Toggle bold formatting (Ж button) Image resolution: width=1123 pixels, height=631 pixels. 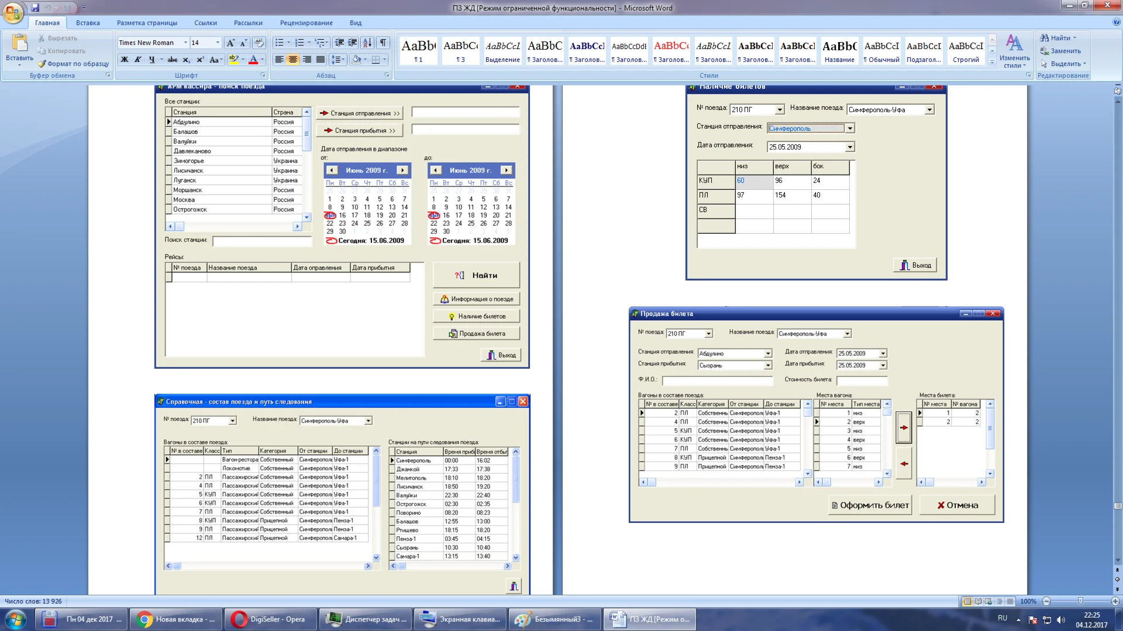124,60
